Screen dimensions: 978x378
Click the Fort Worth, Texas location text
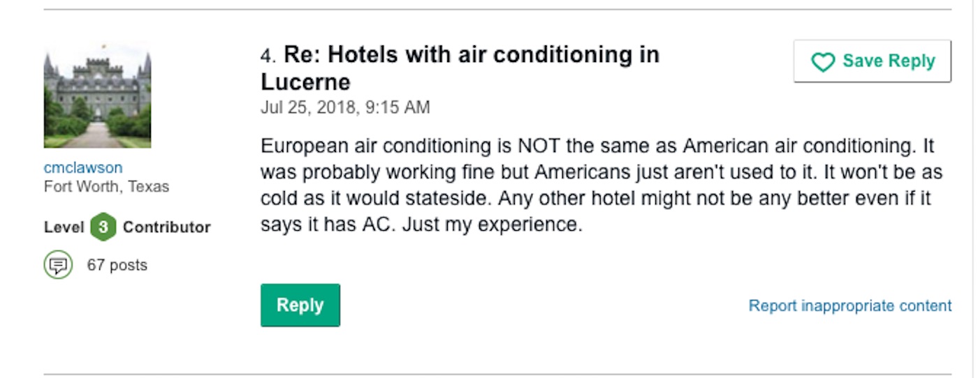tap(106, 187)
